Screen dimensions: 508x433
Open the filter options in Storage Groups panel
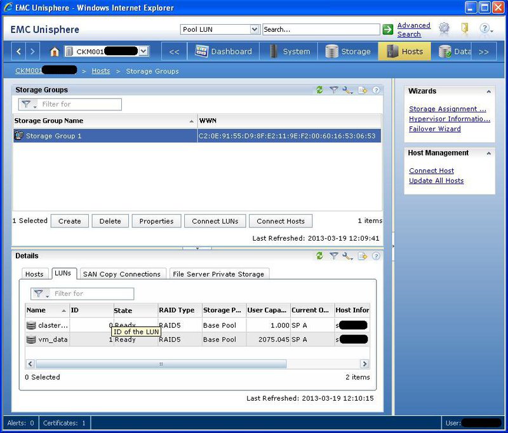335,91
